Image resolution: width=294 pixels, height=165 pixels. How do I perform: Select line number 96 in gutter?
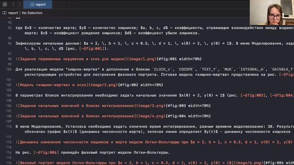pyautogui.click(x=10, y=44)
